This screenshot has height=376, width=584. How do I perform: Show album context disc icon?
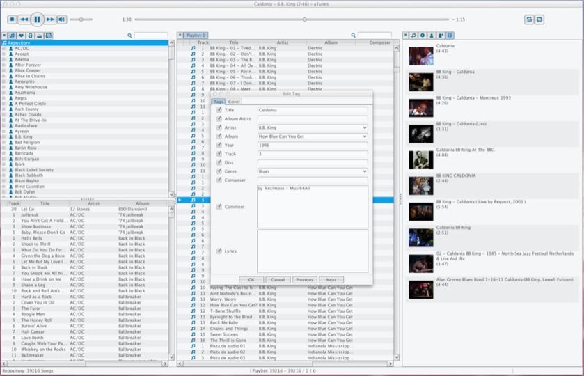tap(423, 35)
